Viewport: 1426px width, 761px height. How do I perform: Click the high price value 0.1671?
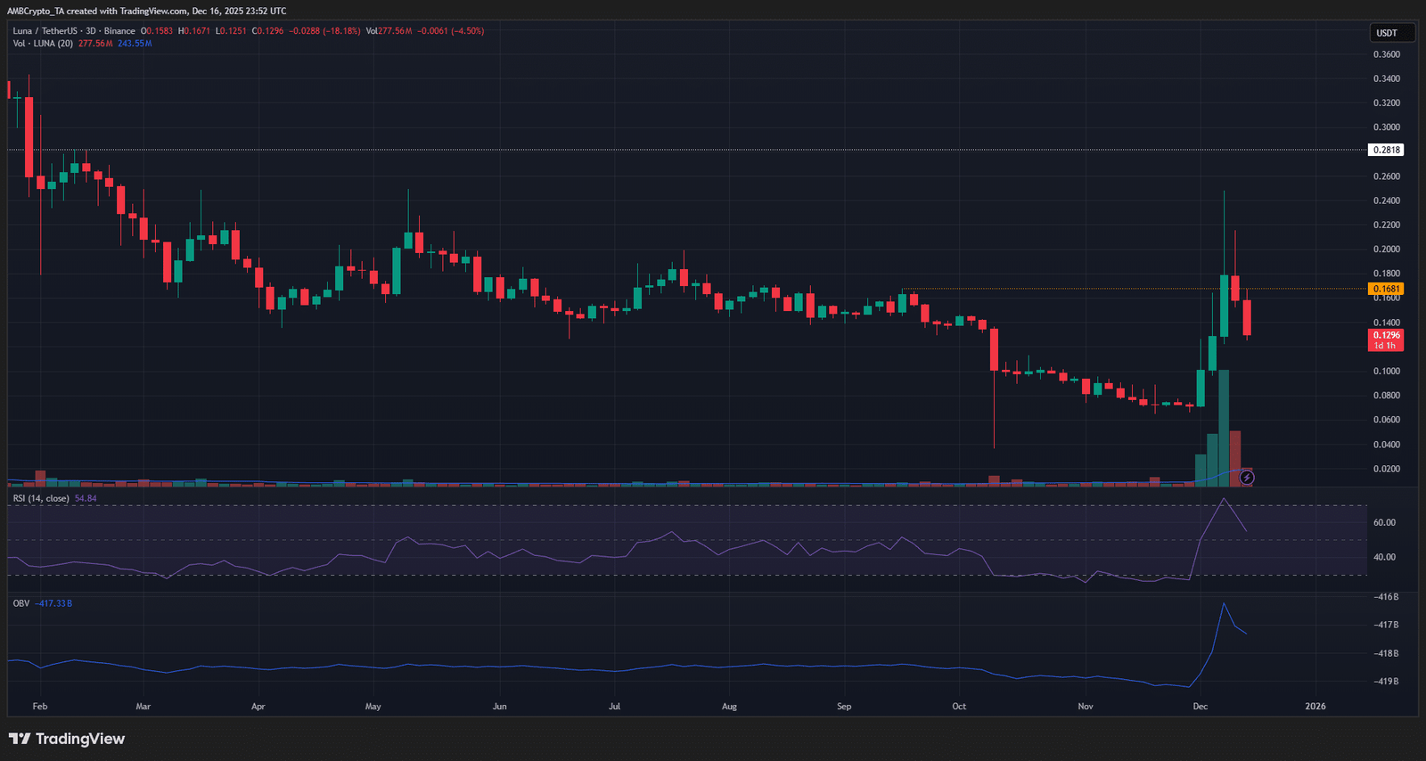point(197,31)
